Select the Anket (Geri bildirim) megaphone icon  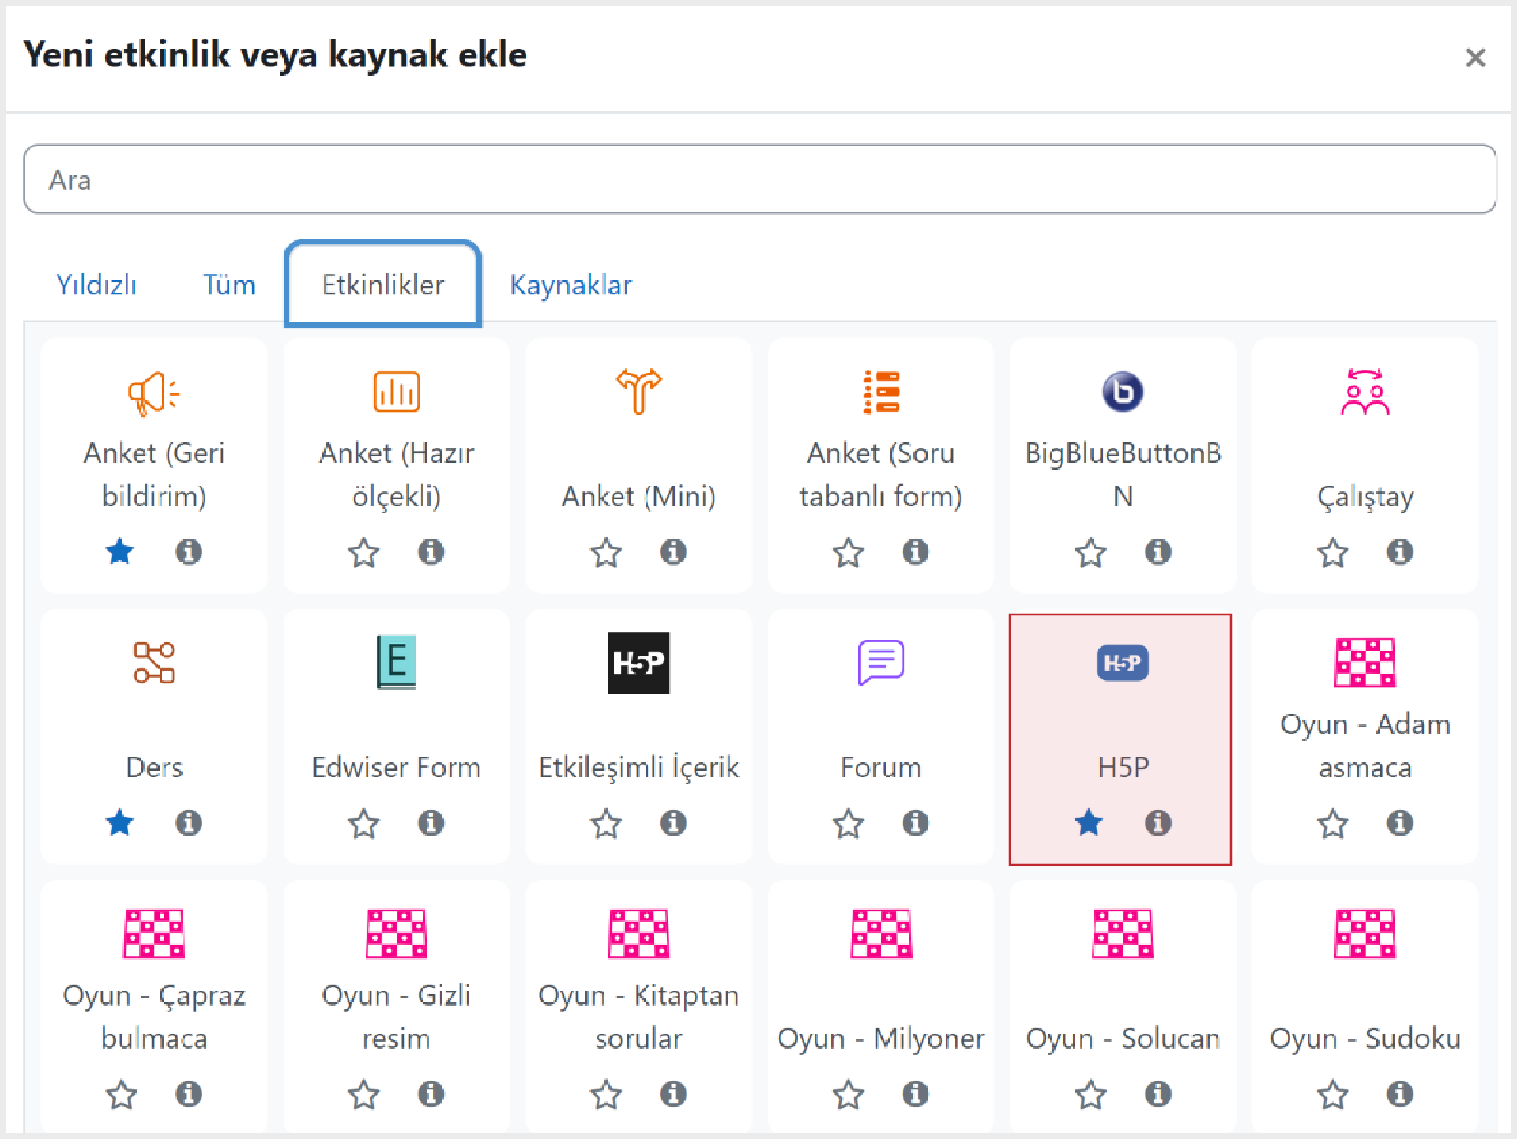click(154, 393)
